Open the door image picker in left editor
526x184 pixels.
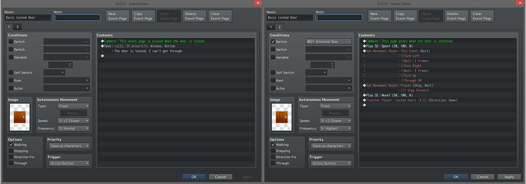[x=20, y=117]
